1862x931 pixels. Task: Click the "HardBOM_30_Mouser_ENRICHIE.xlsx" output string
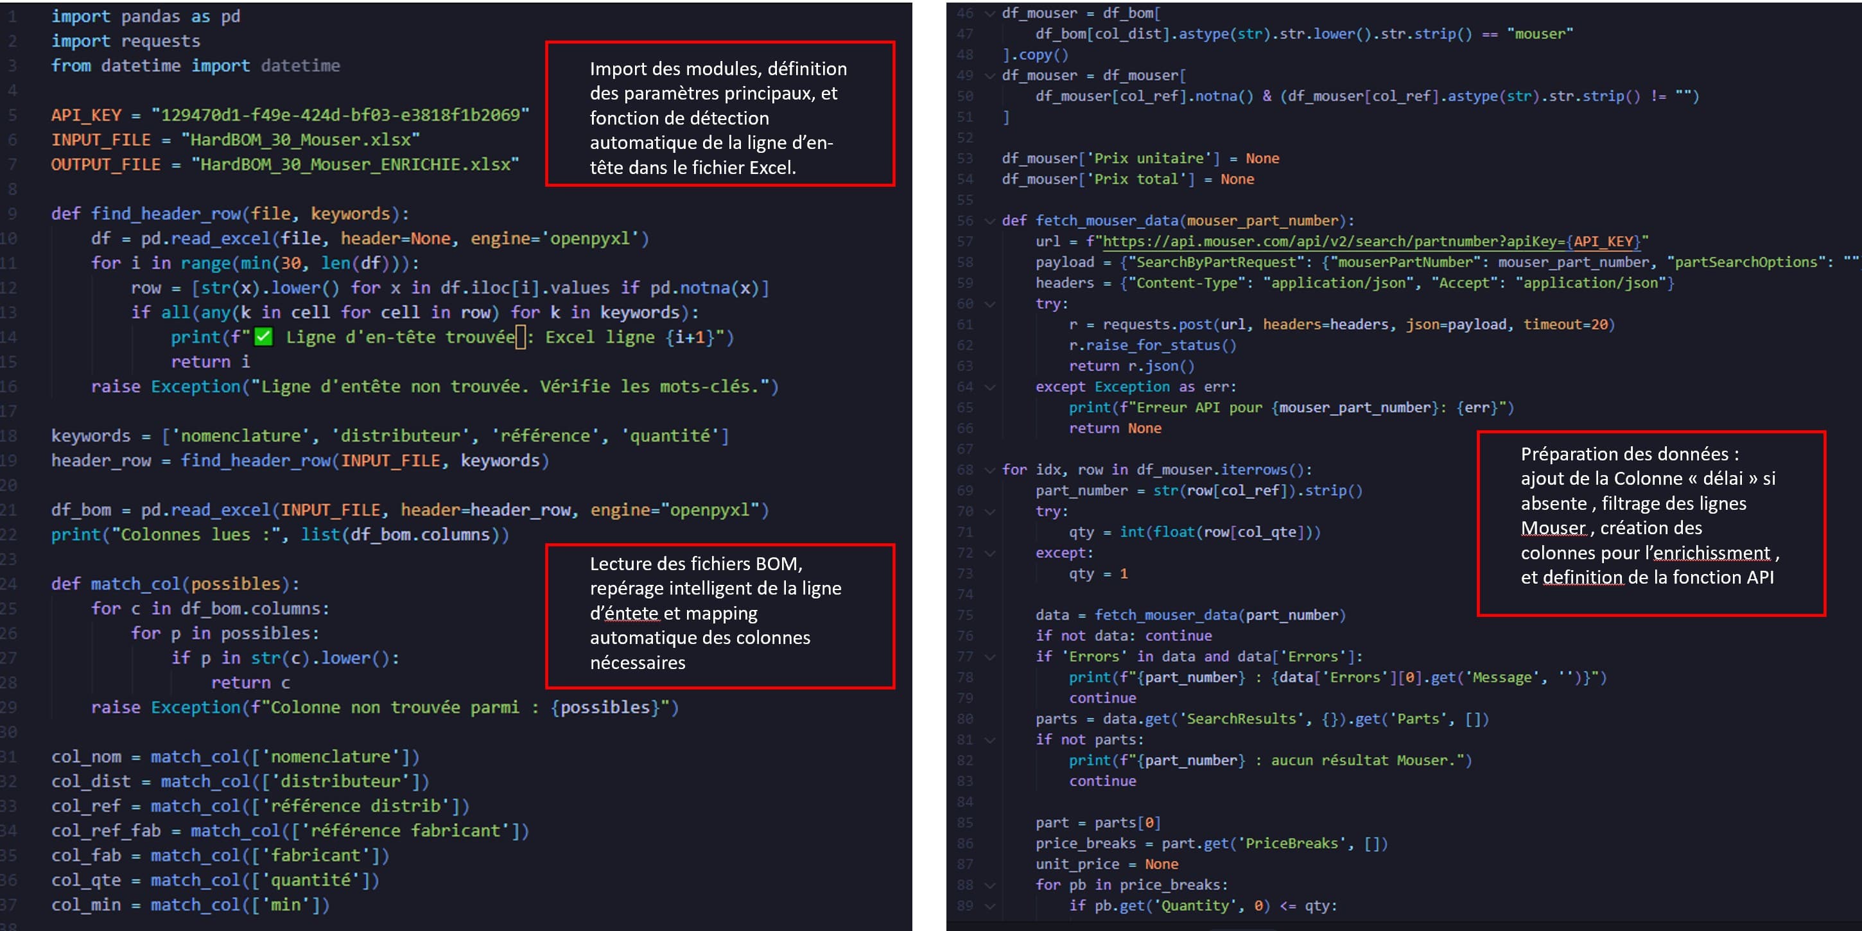355,164
